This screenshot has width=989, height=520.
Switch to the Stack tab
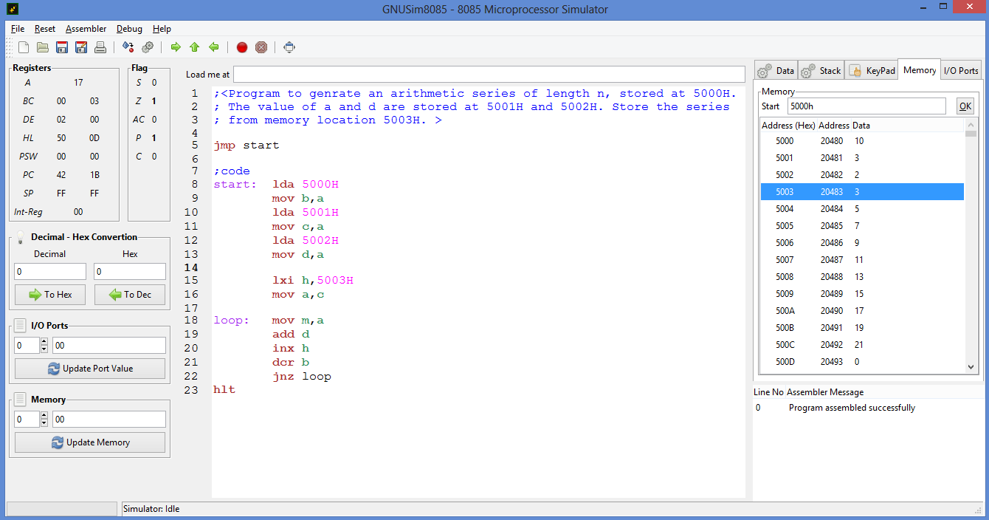821,71
